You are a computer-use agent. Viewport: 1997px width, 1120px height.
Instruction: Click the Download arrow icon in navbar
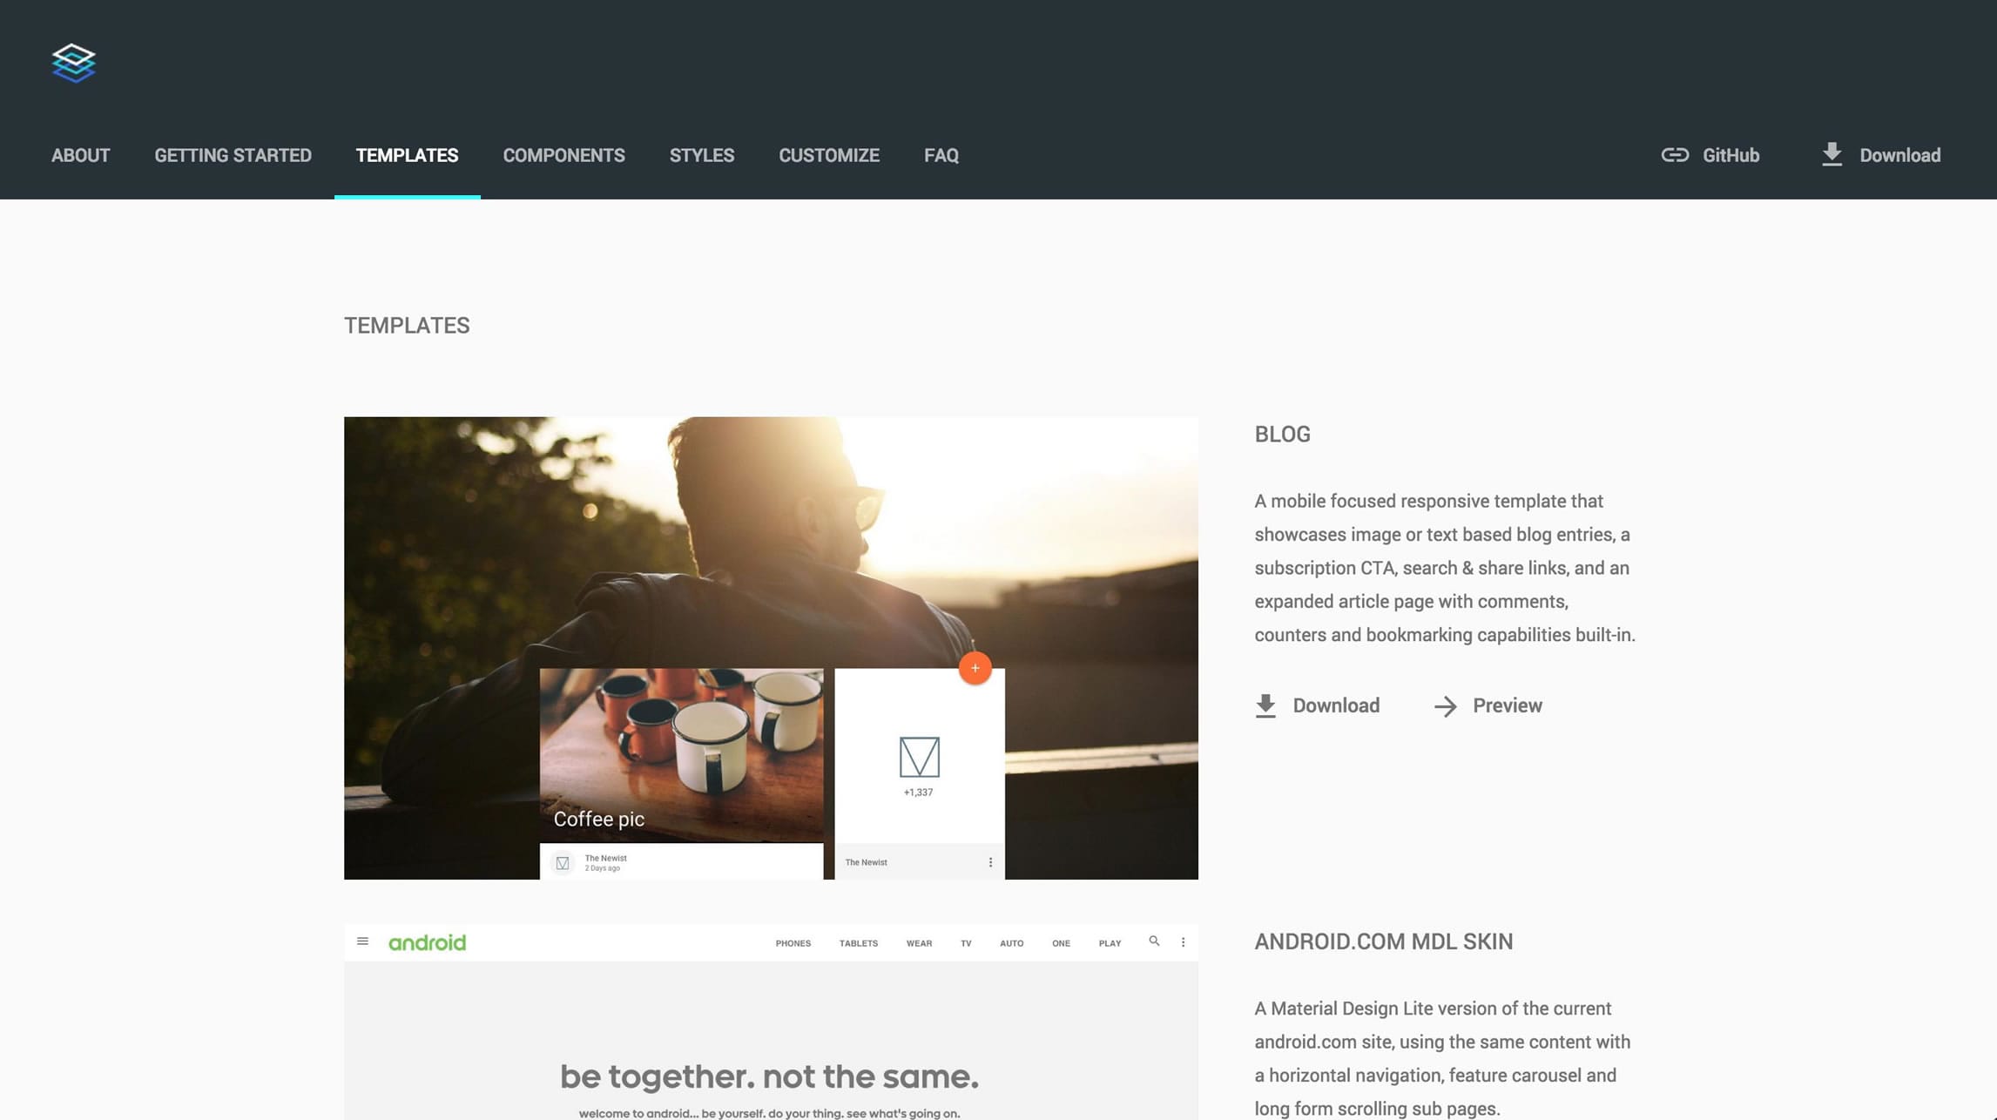pos(1831,153)
